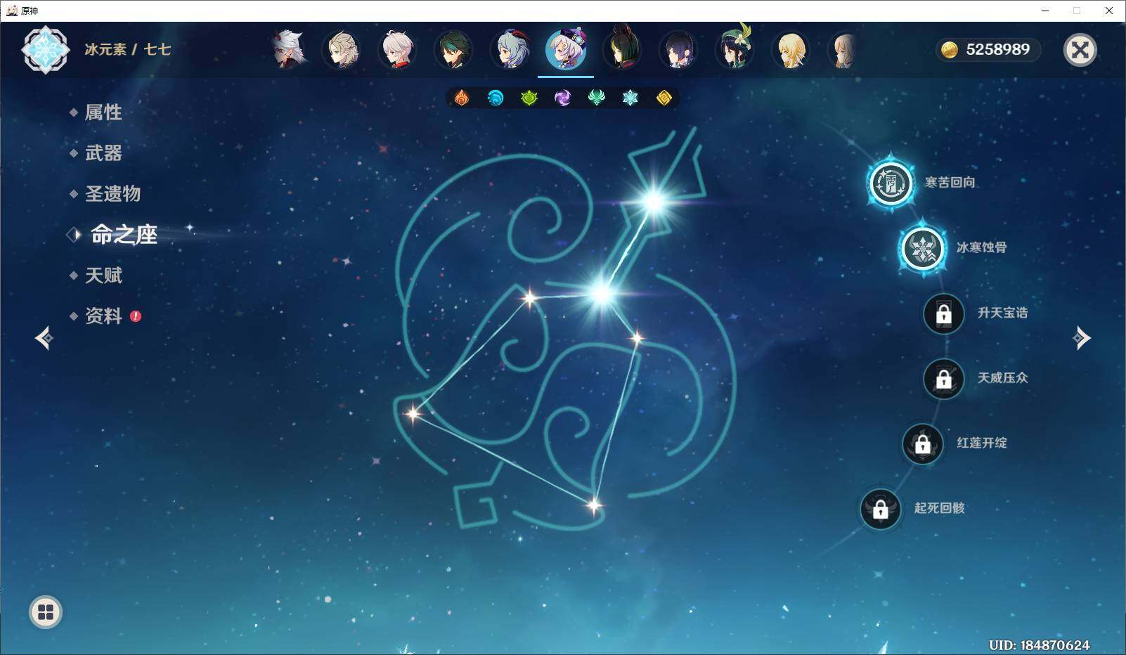Open locked 起死回骸 constellation node
Screen dimensions: 1126x655
pyautogui.click(x=880, y=509)
